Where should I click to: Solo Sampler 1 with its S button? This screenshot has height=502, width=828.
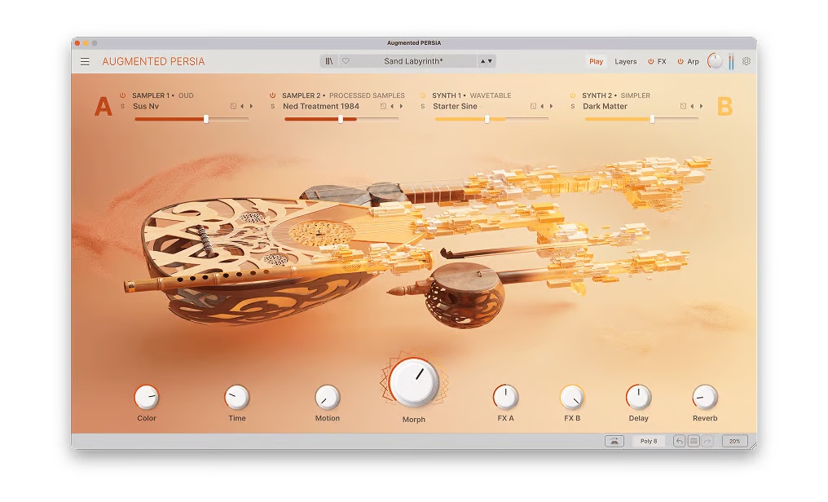[x=123, y=107]
